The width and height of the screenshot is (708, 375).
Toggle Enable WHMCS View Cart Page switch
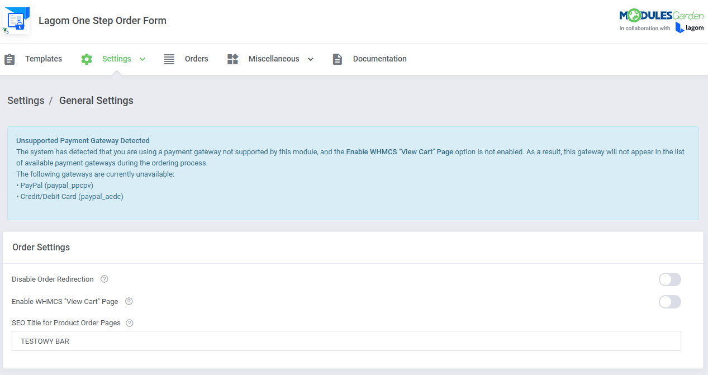(670, 302)
